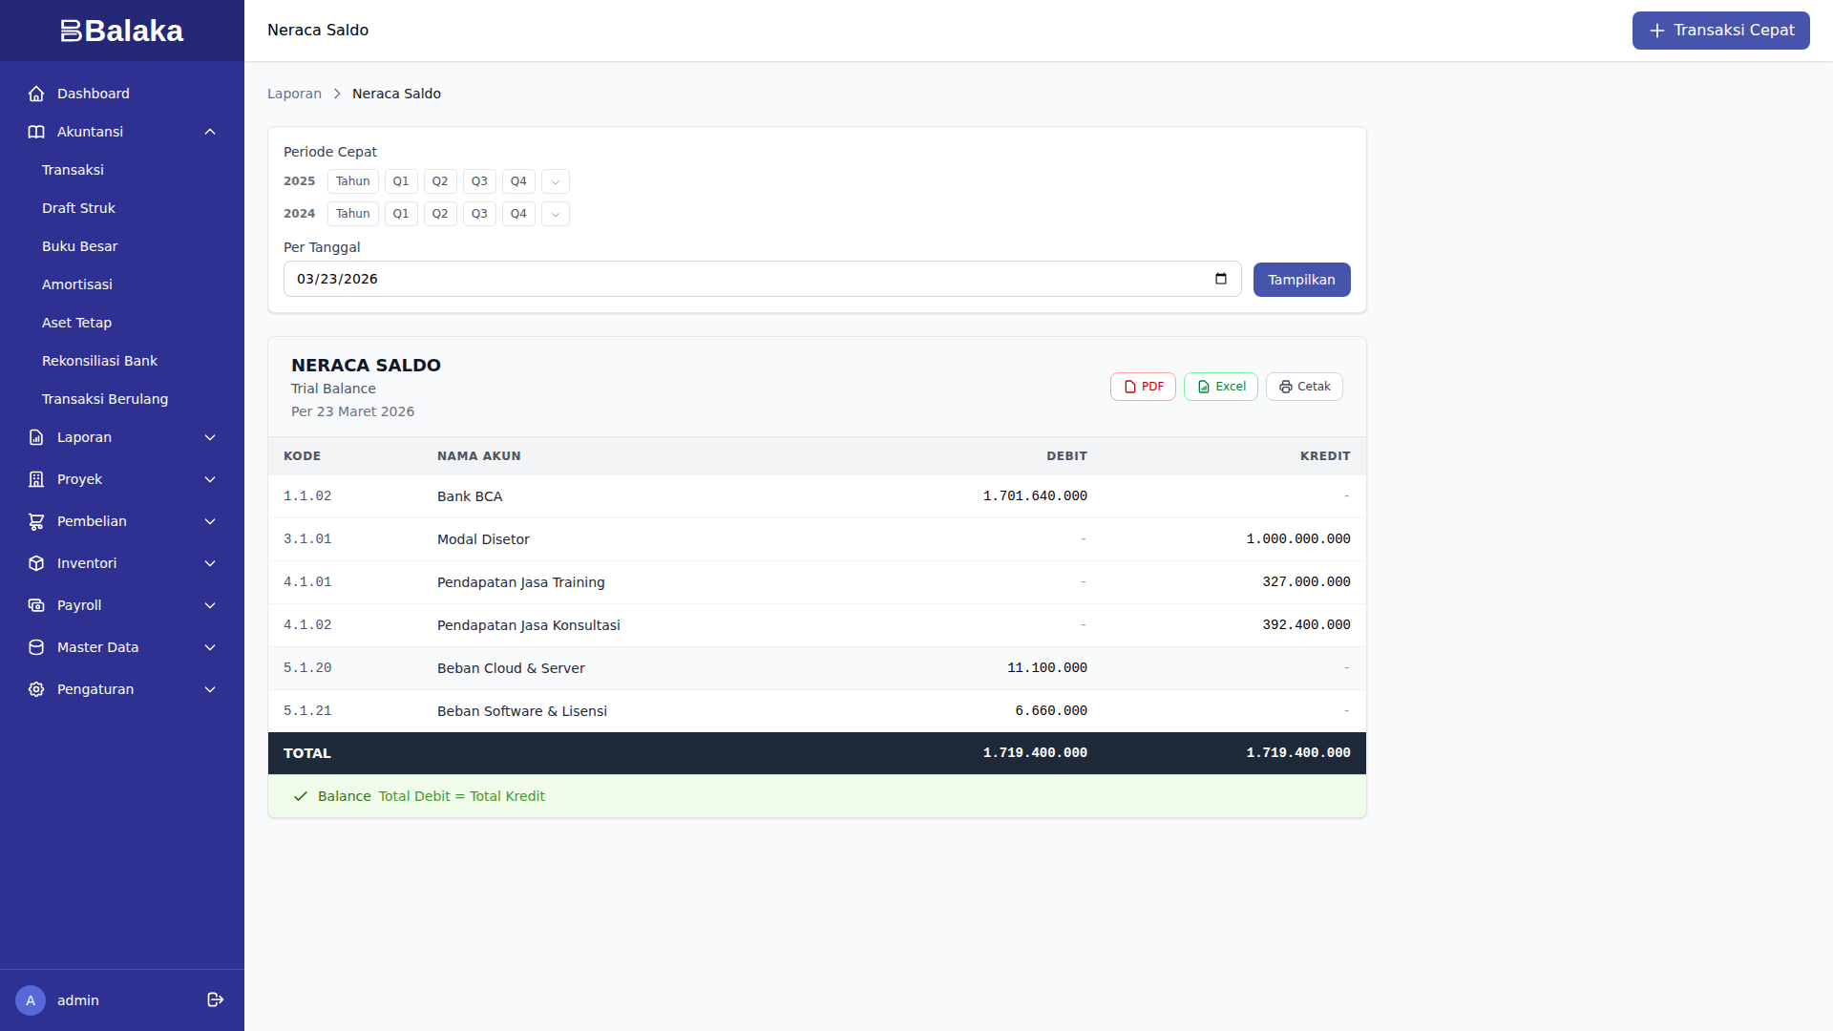Screen dimensions: 1833x1031
Task: Click the admin avatar circle
Action: (31, 1000)
